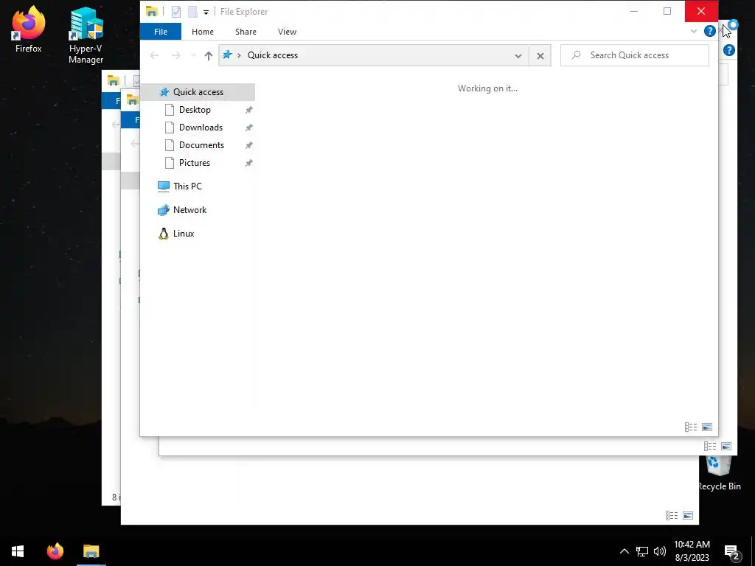
Task: Open the Hyper-V Manager desktop shortcut
Action: 86,35
